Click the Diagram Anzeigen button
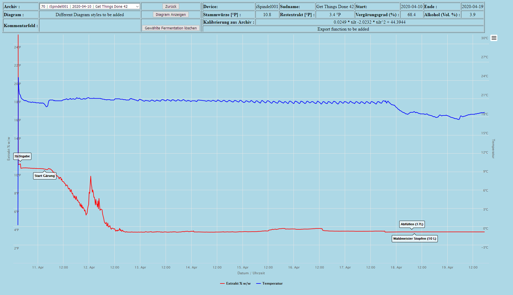Image resolution: width=513 pixels, height=295 pixels. pos(171,15)
